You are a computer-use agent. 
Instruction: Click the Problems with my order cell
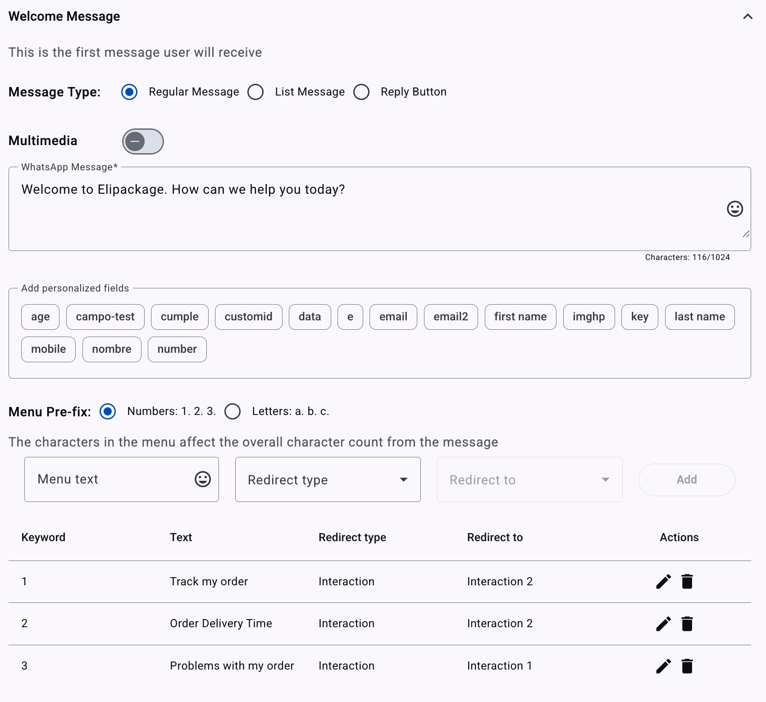[232, 666]
